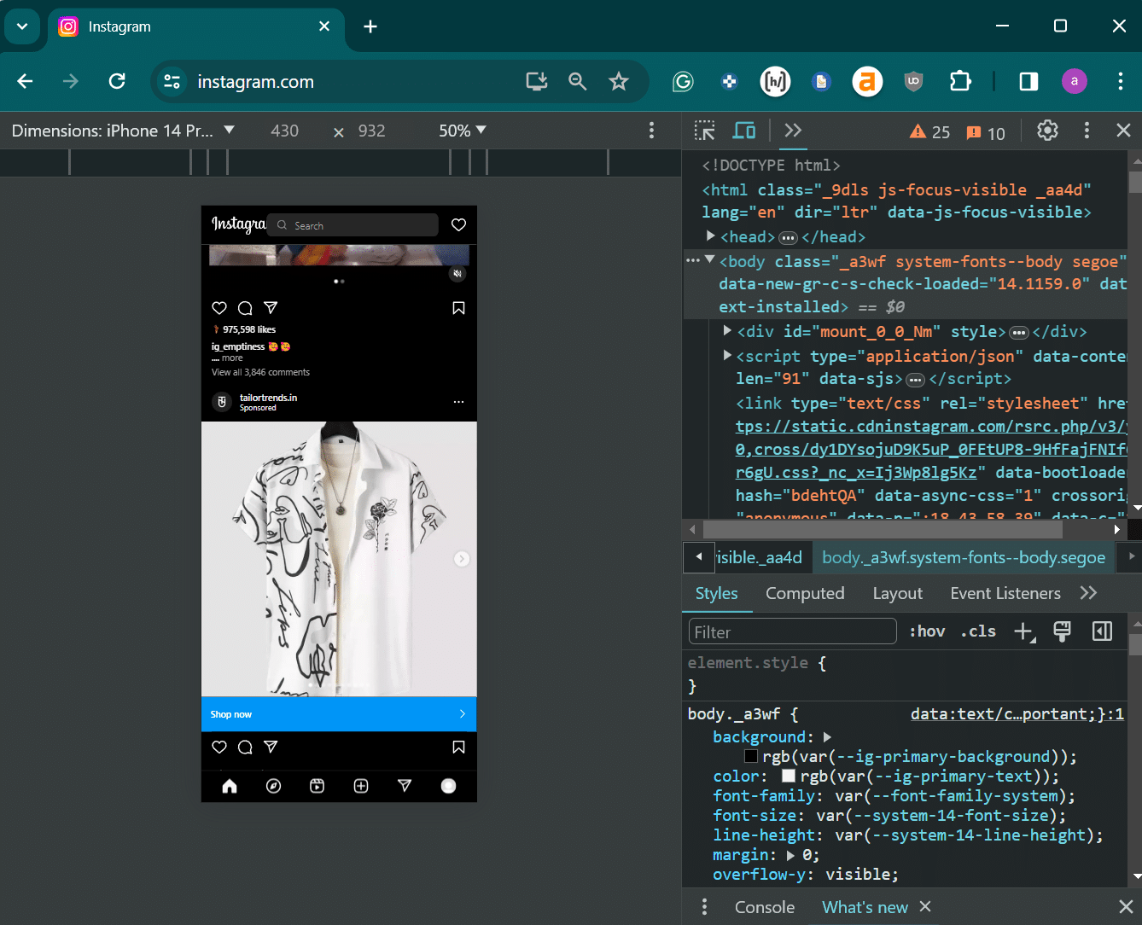
Task: Toggle .cls element classes panel
Action: coord(978,631)
